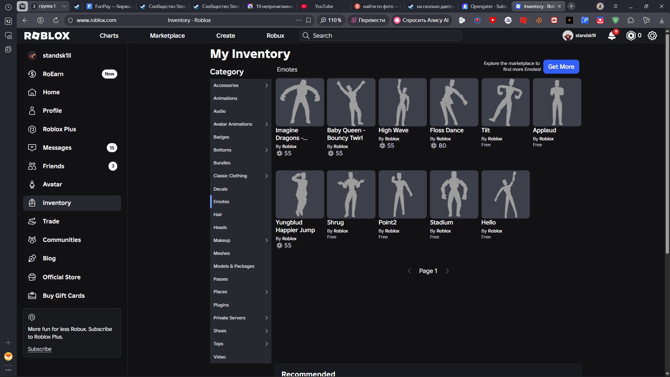Viewport: 670px width, 377px height.
Task: Select the Badges category
Action: pos(241,137)
